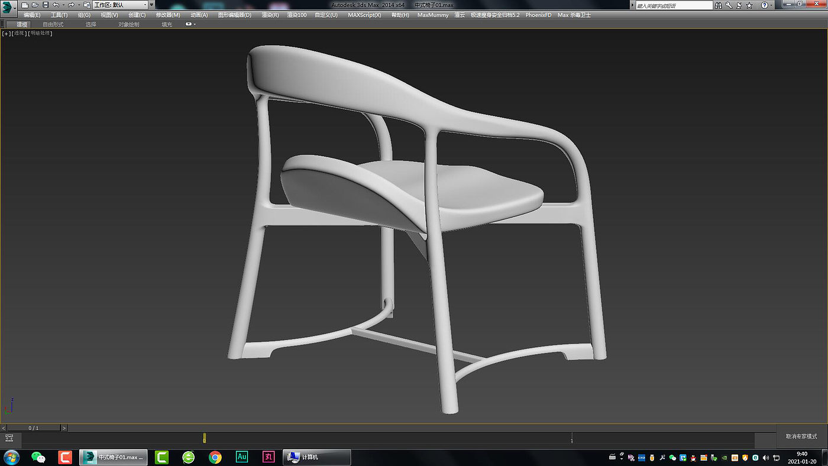
Task: Click the Help question mark icon
Action: click(x=764, y=5)
